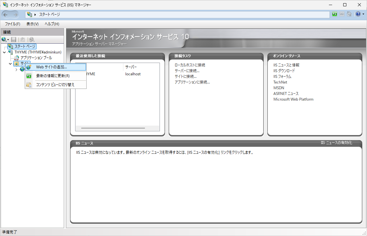Open the dropdown arrow next to the connect globe
The width and height of the screenshot is (367, 236).
(8, 40)
